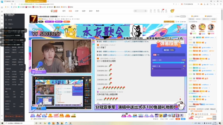Click the bookmark star icon in address bar
The height and width of the screenshot is (125, 223).
[19, 4]
